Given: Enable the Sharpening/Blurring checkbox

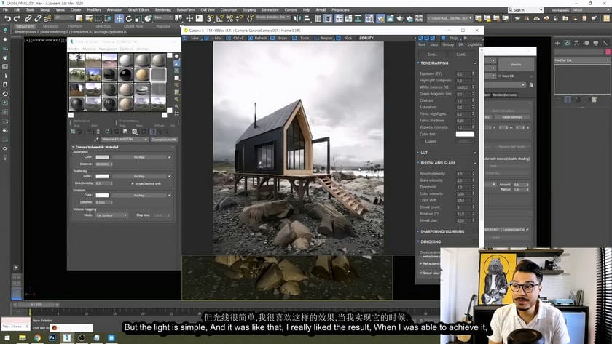Looking at the screenshot, I should point(475,231).
